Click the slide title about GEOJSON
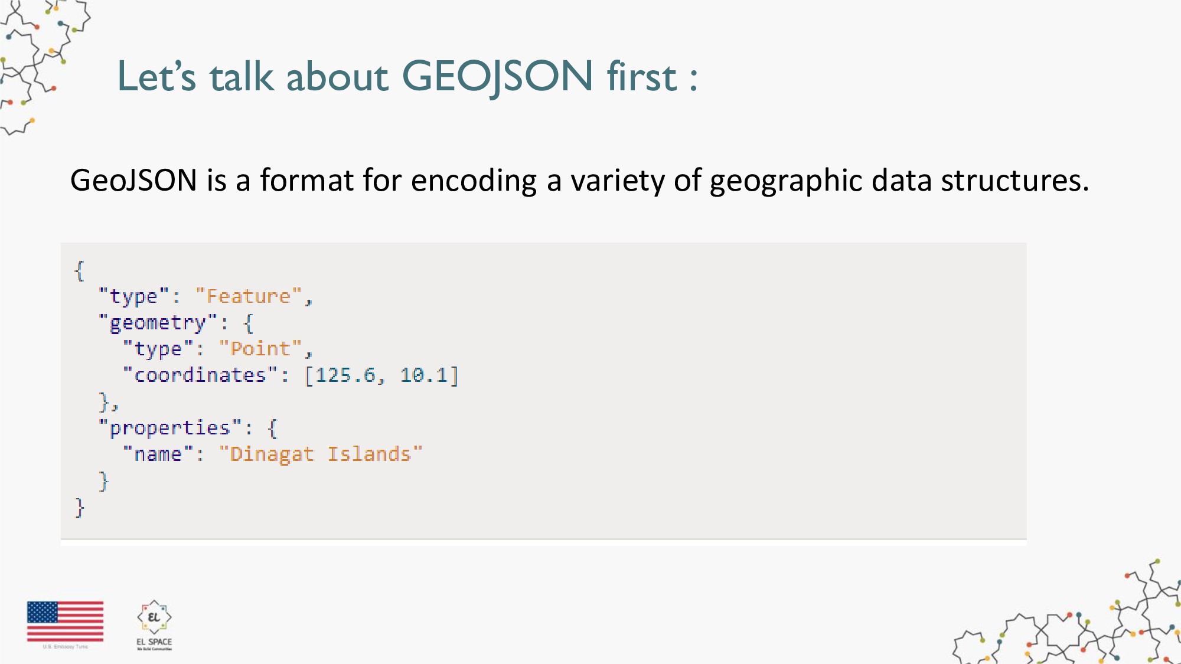Viewport: 1181px width, 664px height. (x=407, y=76)
